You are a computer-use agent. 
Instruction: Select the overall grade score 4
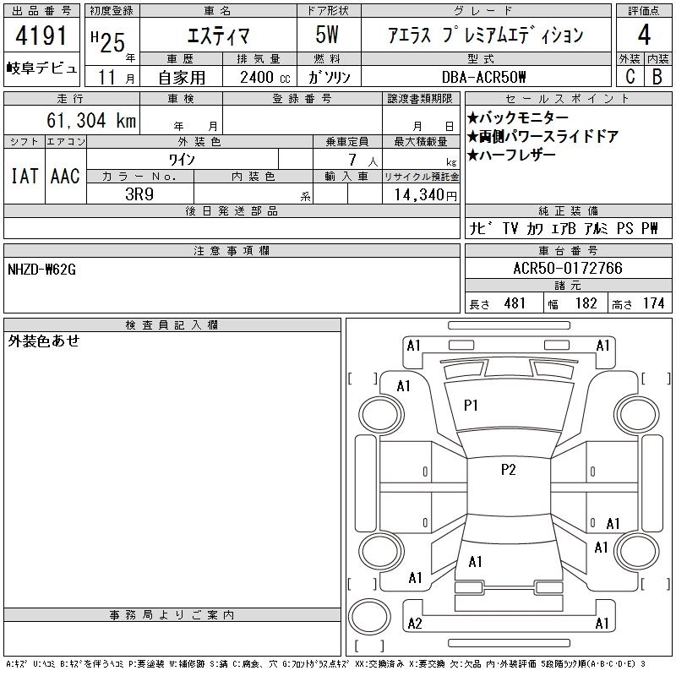tap(644, 35)
